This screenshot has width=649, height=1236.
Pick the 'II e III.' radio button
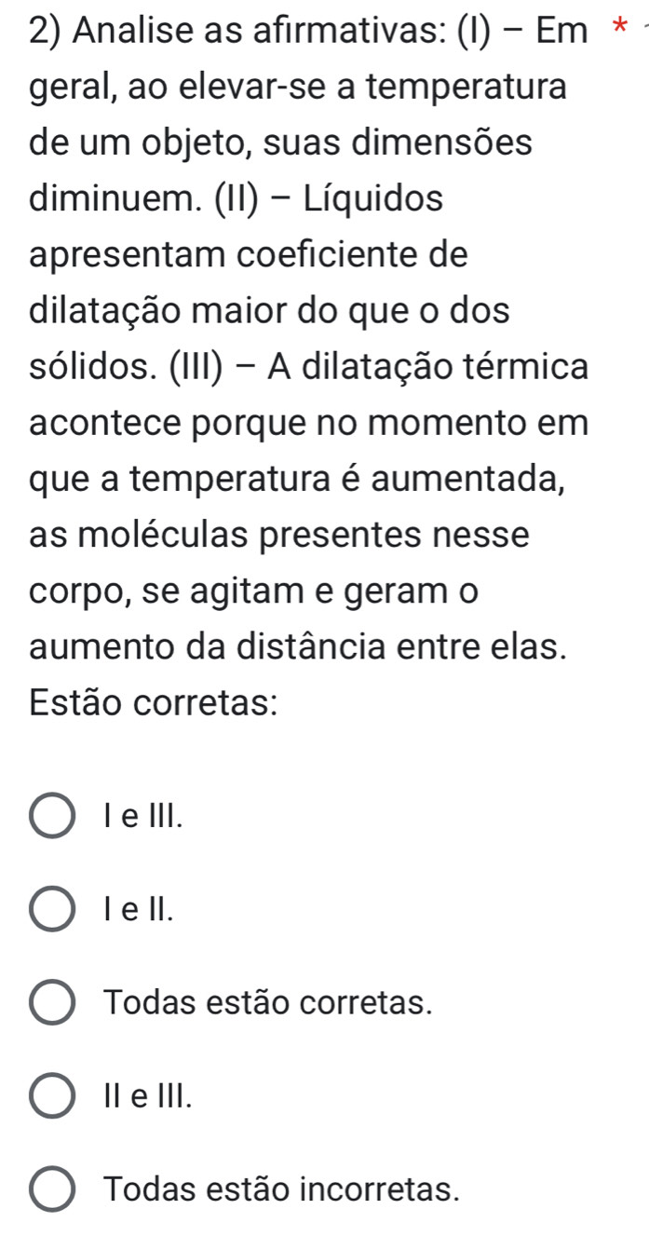click(x=55, y=1095)
